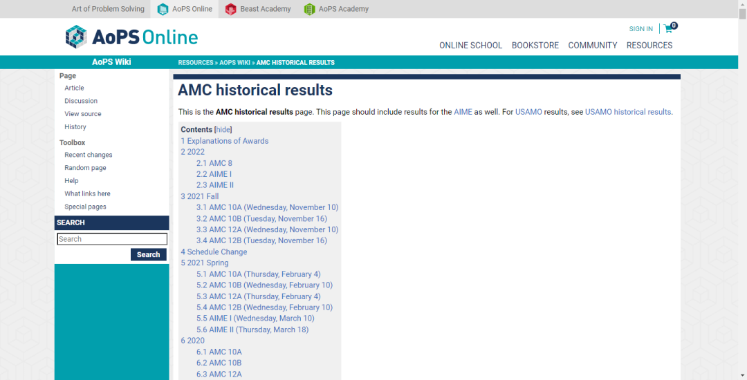Open the Bookstore menu

tap(535, 46)
